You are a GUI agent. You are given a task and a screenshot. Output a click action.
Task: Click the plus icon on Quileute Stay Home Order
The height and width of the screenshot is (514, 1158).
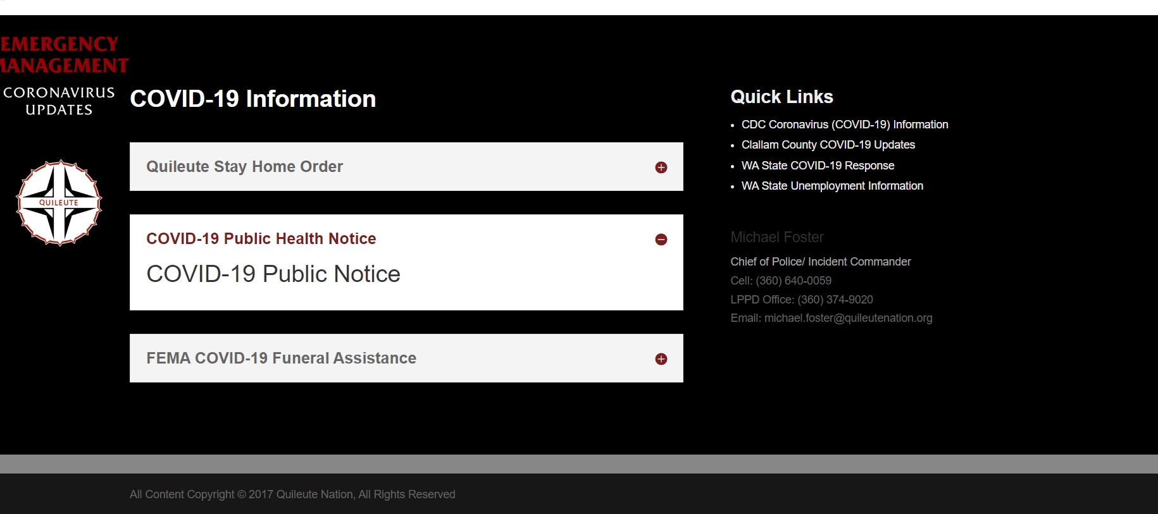point(661,168)
